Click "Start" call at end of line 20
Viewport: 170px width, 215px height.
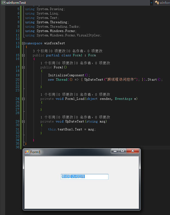(152, 80)
